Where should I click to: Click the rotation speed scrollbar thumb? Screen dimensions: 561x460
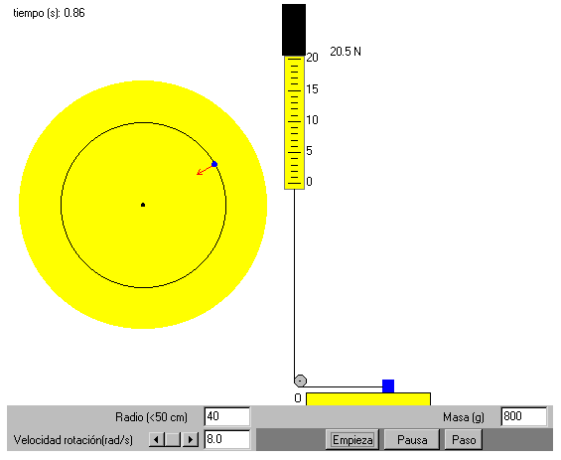pyautogui.click(x=173, y=439)
